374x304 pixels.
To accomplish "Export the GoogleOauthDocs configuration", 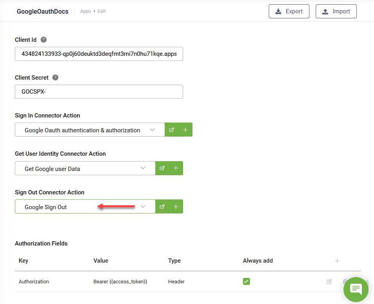I will [x=289, y=11].
